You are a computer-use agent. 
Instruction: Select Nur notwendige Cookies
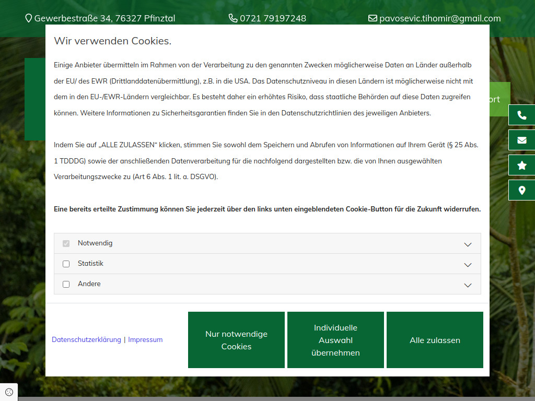pyautogui.click(x=236, y=340)
